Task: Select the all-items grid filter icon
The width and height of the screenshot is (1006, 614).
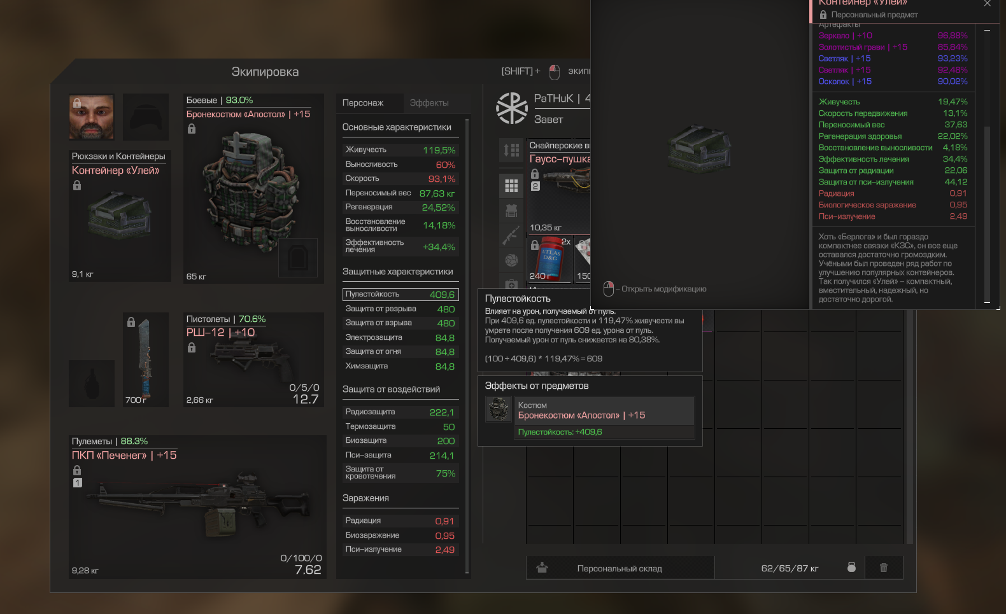Action: click(511, 186)
